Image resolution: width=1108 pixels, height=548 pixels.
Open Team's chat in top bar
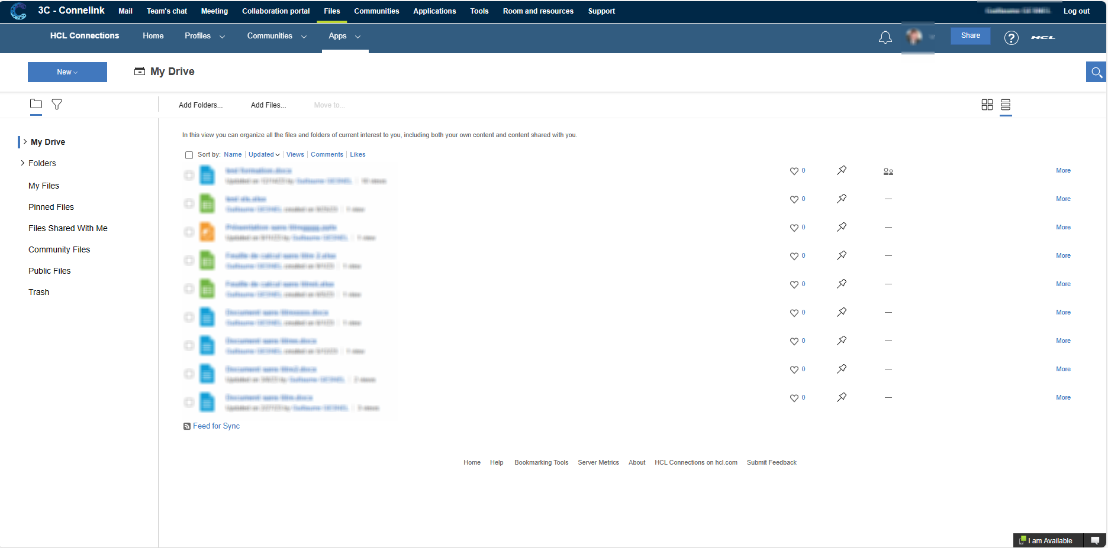(x=167, y=11)
